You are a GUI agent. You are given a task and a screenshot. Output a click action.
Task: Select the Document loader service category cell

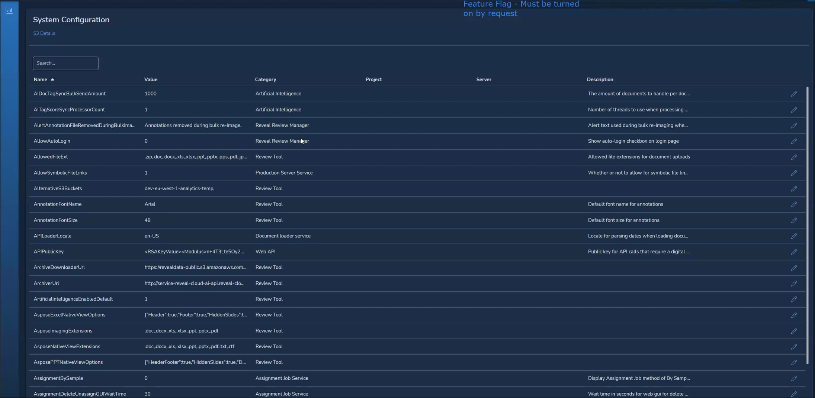[x=283, y=236]
